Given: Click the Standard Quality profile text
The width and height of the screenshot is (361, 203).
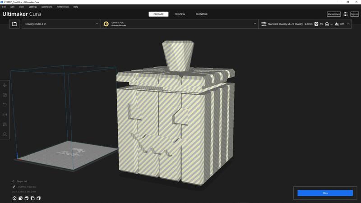Looking at the screenshot, I should coord(290,24).
